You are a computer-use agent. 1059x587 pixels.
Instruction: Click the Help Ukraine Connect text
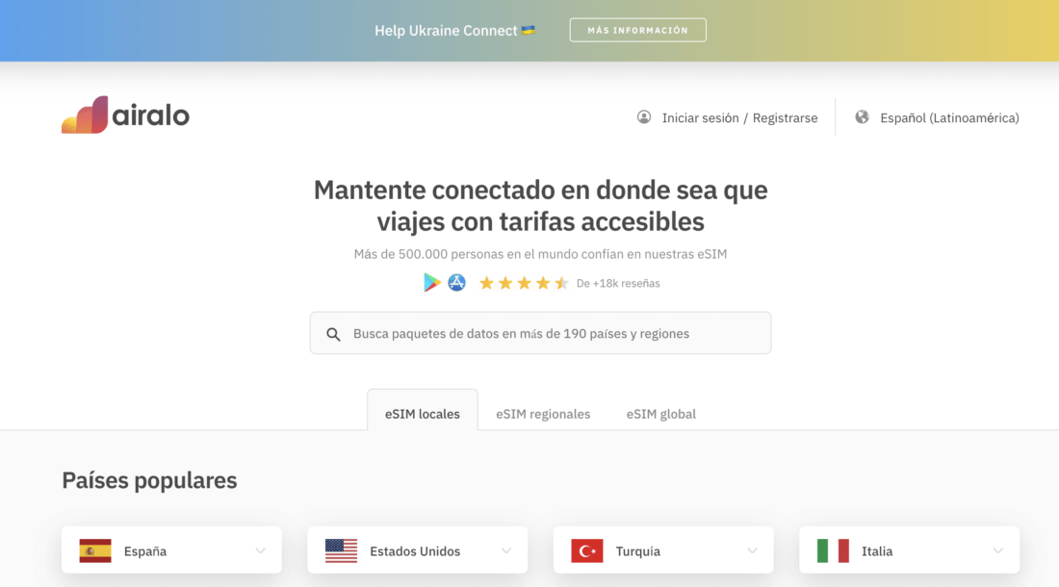point(446,31)
